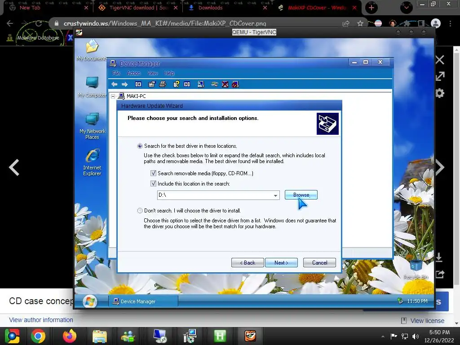
Task: Click 'View license' link
Action: 427,321
